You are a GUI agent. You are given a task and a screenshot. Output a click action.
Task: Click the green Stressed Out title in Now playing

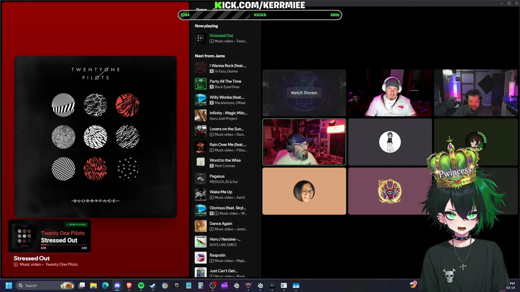coord(221,36)
